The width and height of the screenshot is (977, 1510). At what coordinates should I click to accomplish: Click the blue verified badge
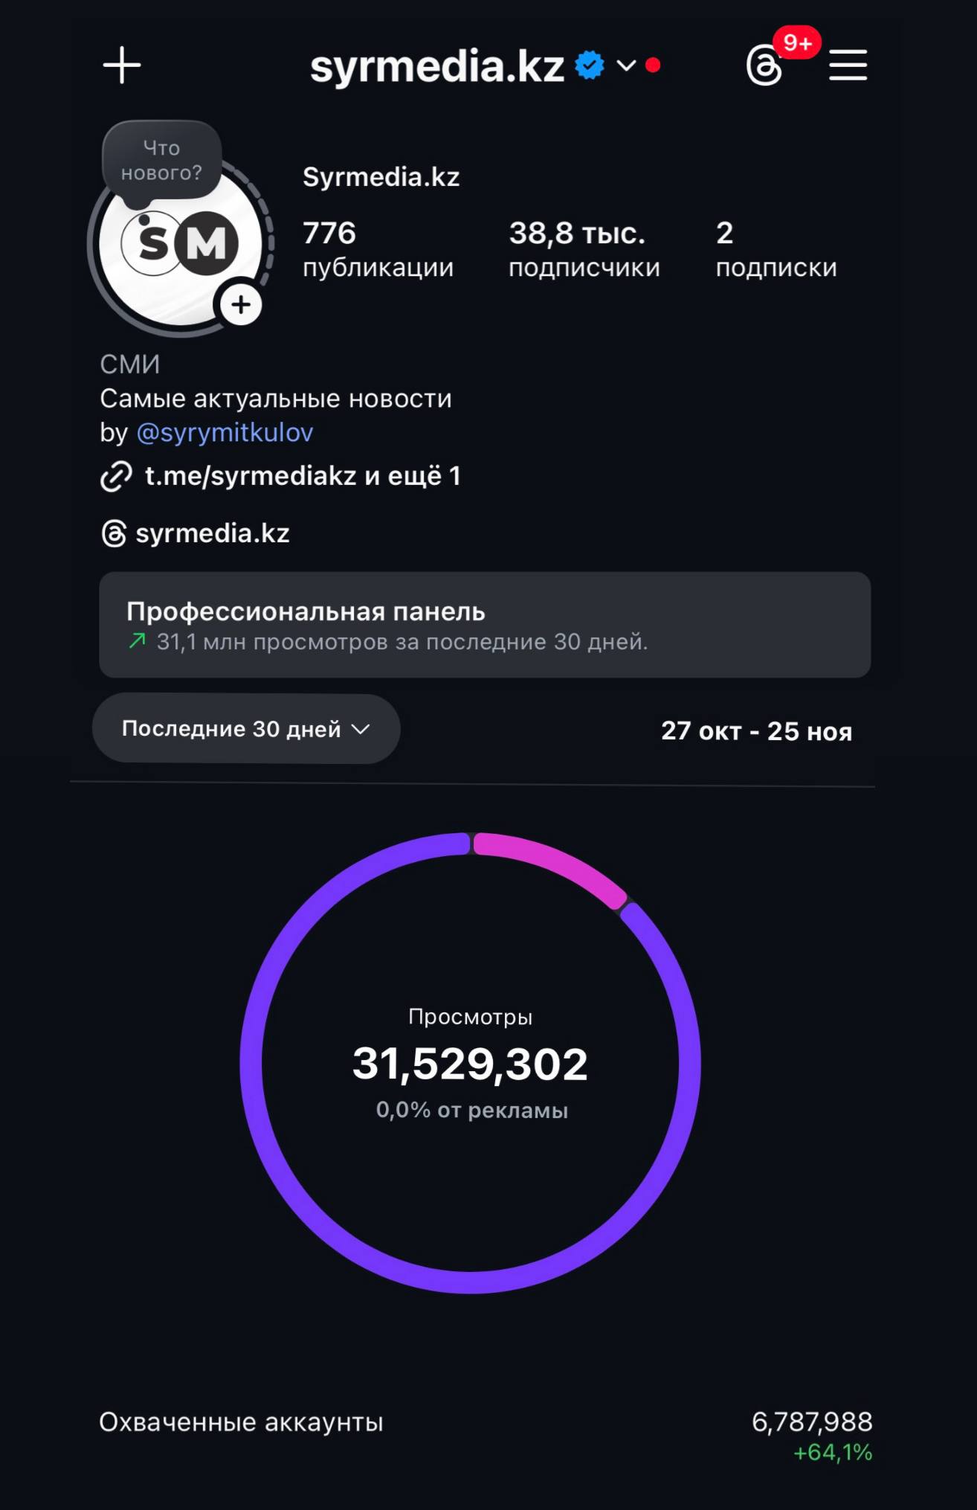point(590,65)
